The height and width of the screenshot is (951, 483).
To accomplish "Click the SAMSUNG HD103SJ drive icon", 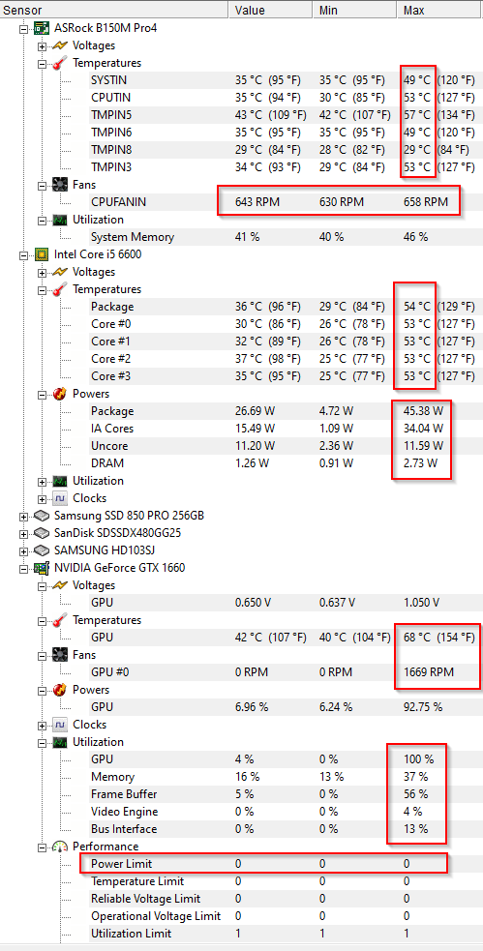I will (42, 550).
